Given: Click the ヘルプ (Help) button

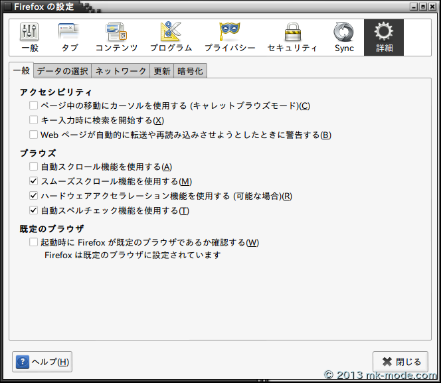Looking at the screenshot, I should (x=43, y=362).
